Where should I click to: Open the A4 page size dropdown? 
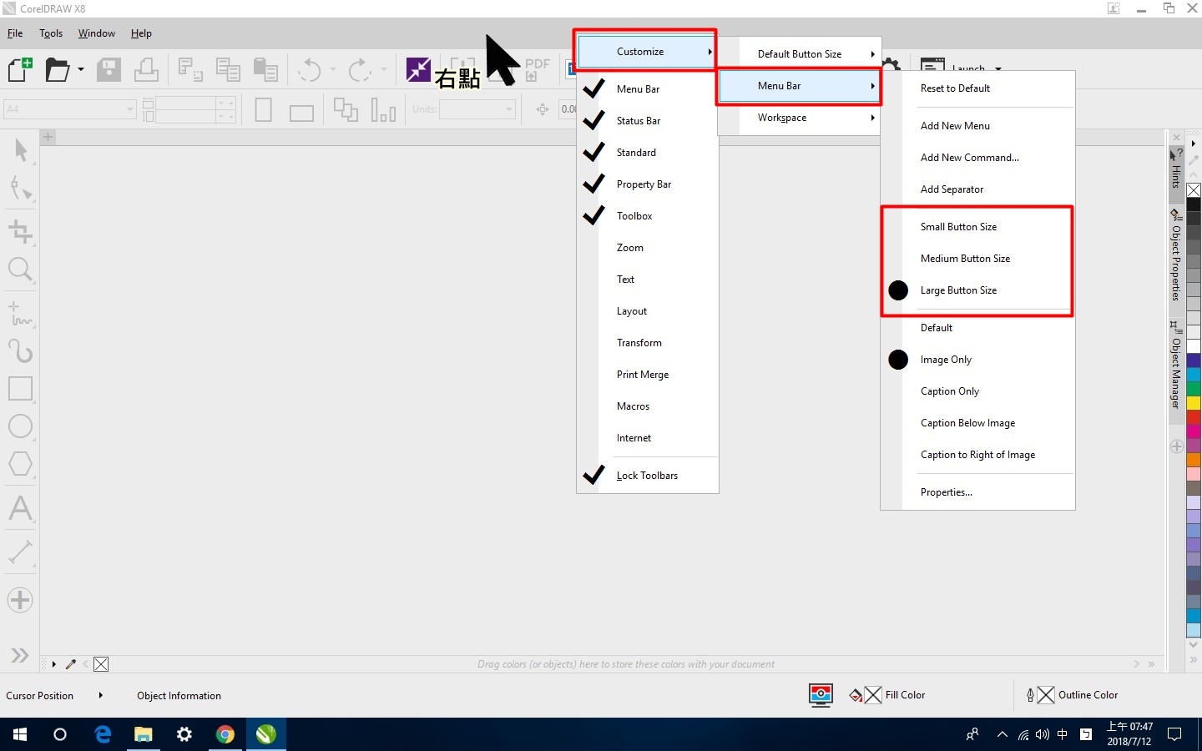tap(130, 109)
